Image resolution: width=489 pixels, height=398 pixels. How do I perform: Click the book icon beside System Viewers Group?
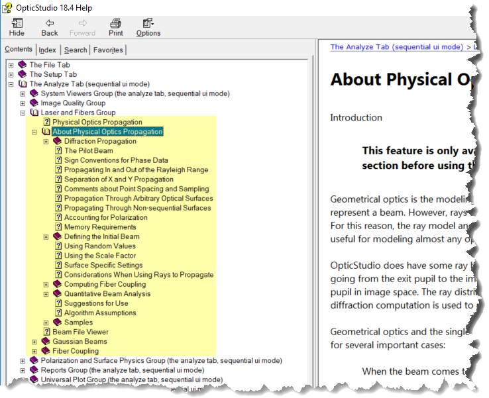(x=34, y=93)
